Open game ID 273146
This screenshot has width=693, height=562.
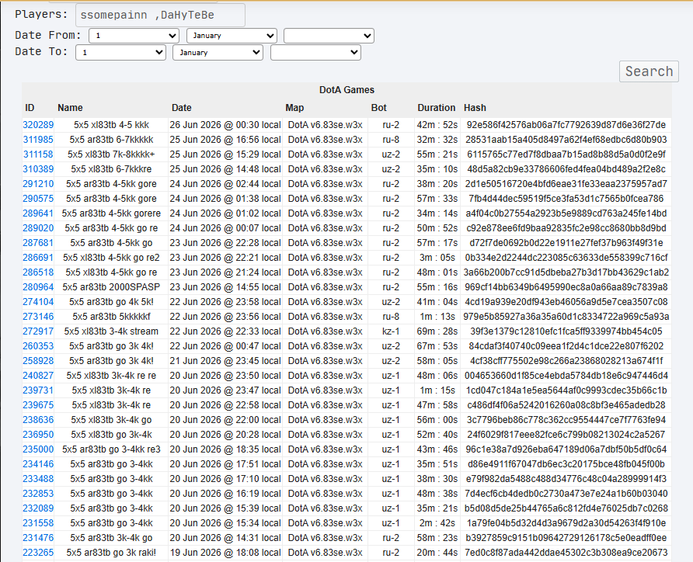coord(38,317)
